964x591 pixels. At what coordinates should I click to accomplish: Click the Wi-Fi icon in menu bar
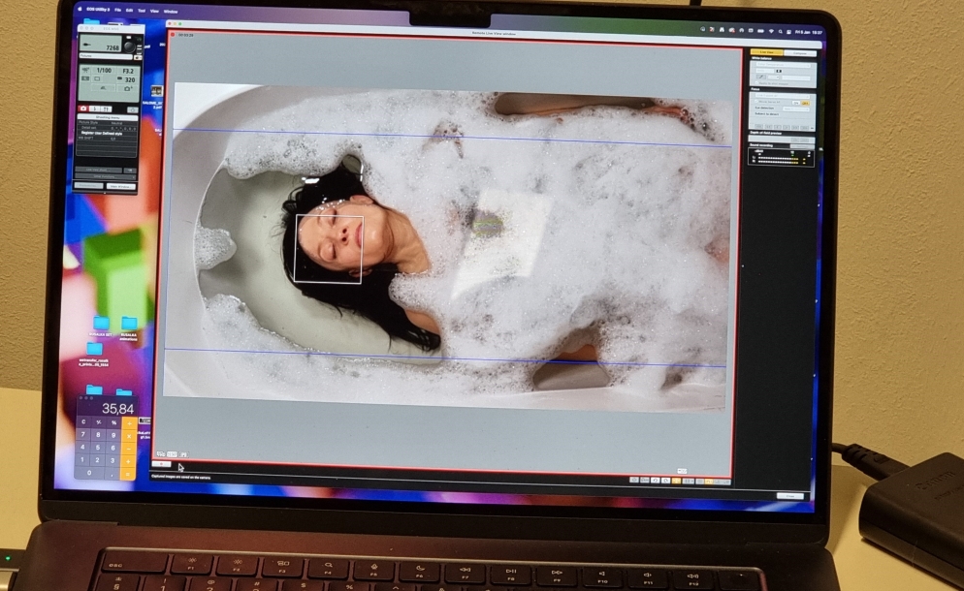coord(770,32)
